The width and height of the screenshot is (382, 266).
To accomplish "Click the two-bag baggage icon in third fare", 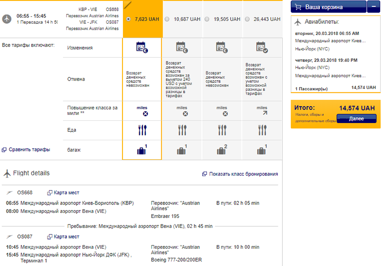I will point(221,150).
